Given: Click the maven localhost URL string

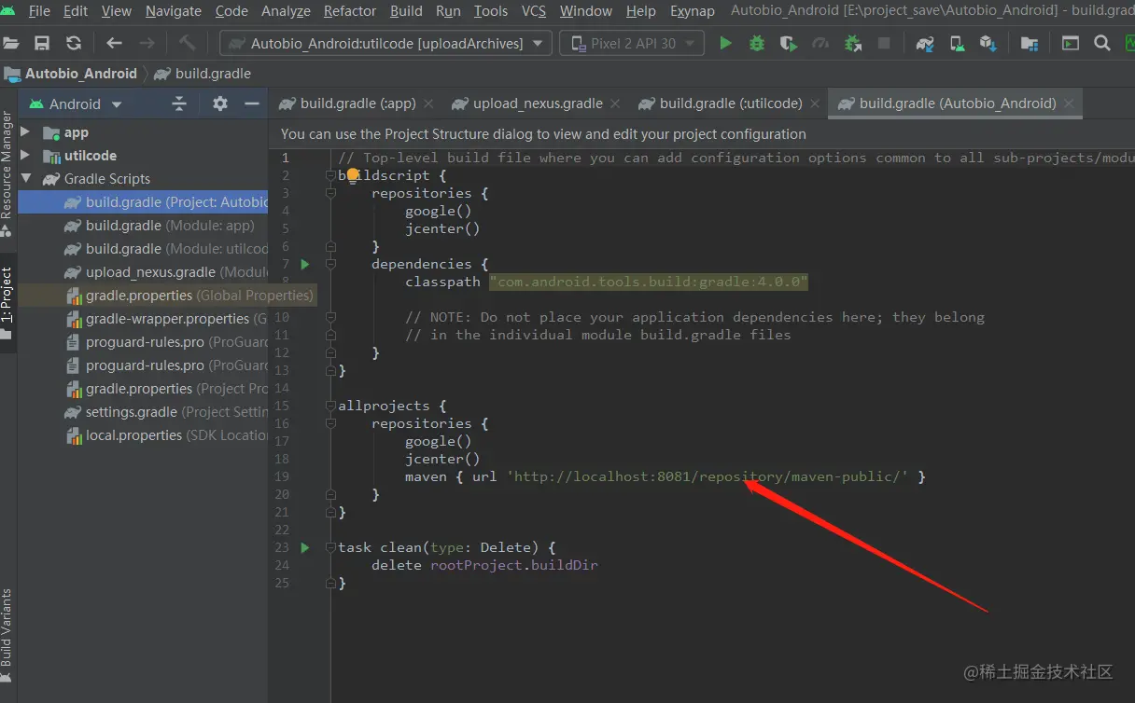Looking at the screenshot, I should pos(708,476).
